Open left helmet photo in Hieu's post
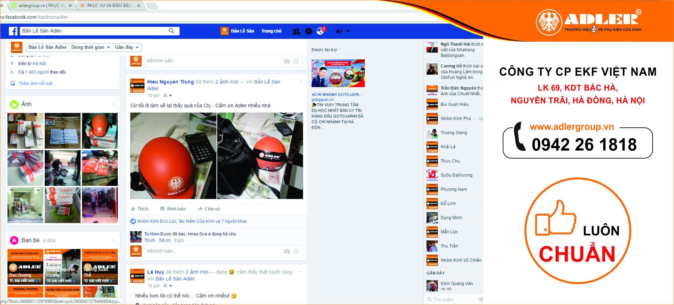The image size is (674, 305). pos(173,156)
